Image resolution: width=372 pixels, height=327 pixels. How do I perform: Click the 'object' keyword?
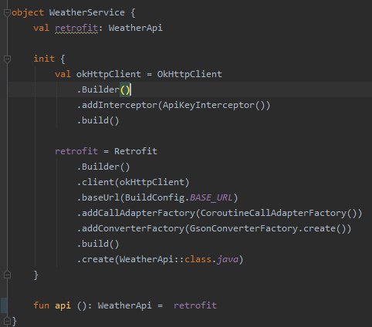[x=28, y=12]
